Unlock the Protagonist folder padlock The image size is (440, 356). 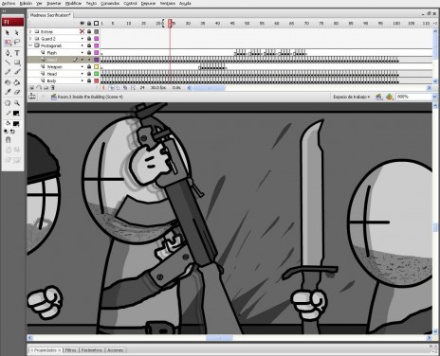point(89,45)
